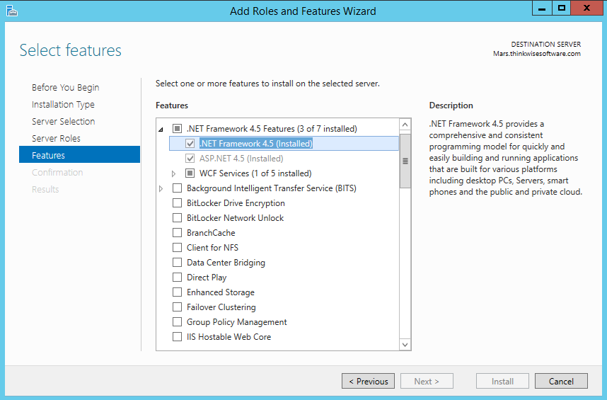Click the features list scrollbar thumb

(x=405, y=161)
